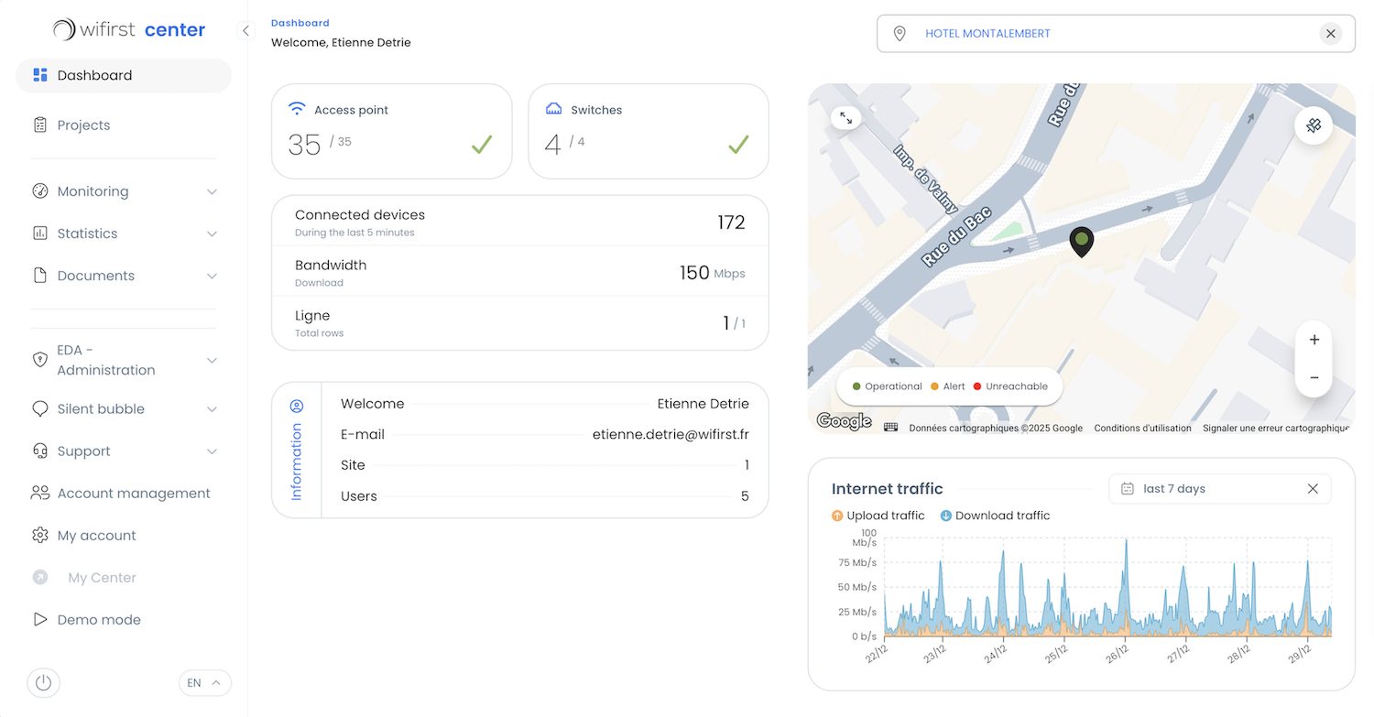Click the Wifirst Center logo

(126, 29)
